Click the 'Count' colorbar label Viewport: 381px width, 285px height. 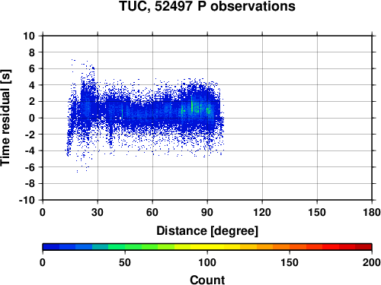click(x=207, y=280)
